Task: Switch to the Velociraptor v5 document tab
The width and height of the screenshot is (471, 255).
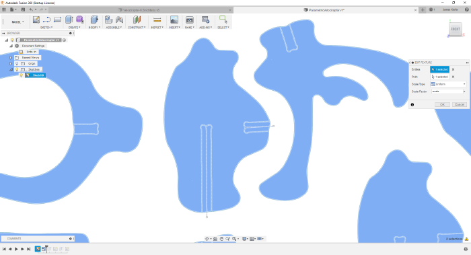Action: click(x=140, y=10)
